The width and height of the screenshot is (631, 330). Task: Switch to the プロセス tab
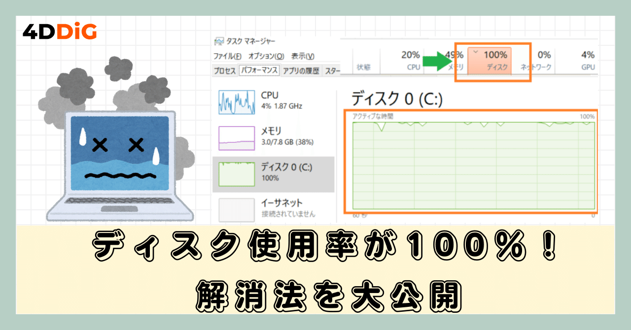(x=225, y=71)
